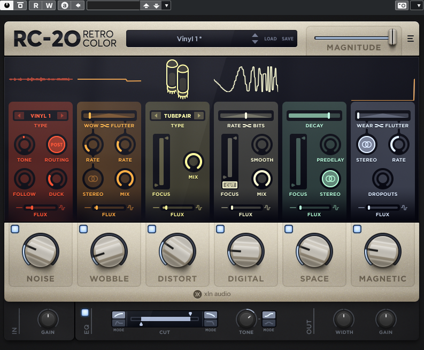Click the large DISTORT amount knob
Viewport: 424px width, 350px height.
tap(178, 251)
